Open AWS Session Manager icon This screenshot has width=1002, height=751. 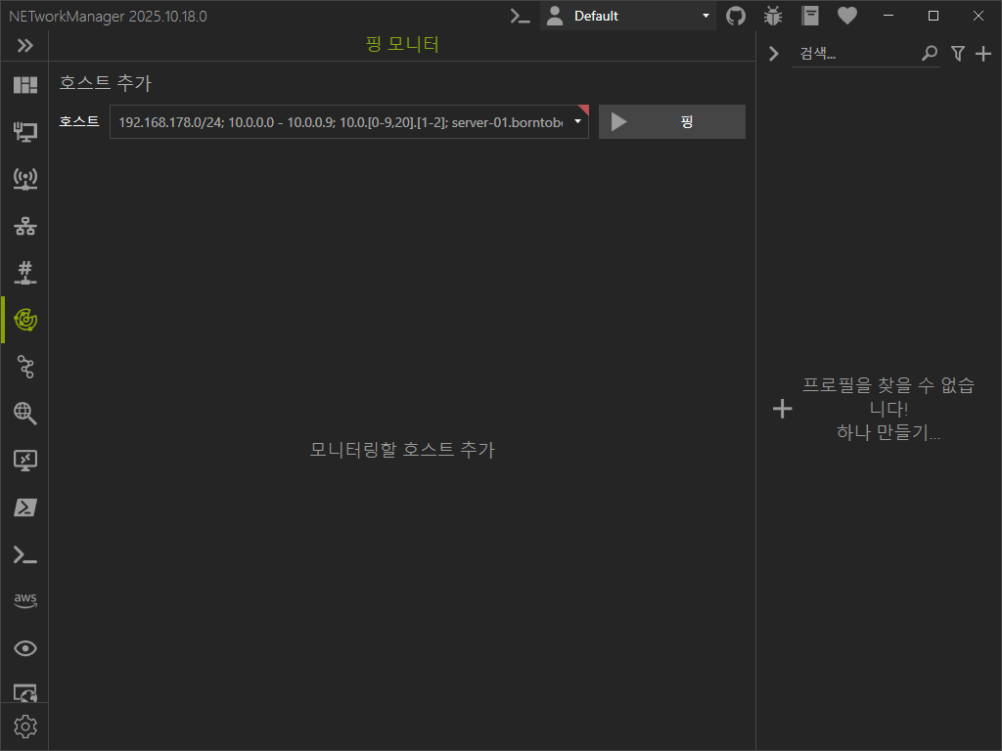pos(24,600)
